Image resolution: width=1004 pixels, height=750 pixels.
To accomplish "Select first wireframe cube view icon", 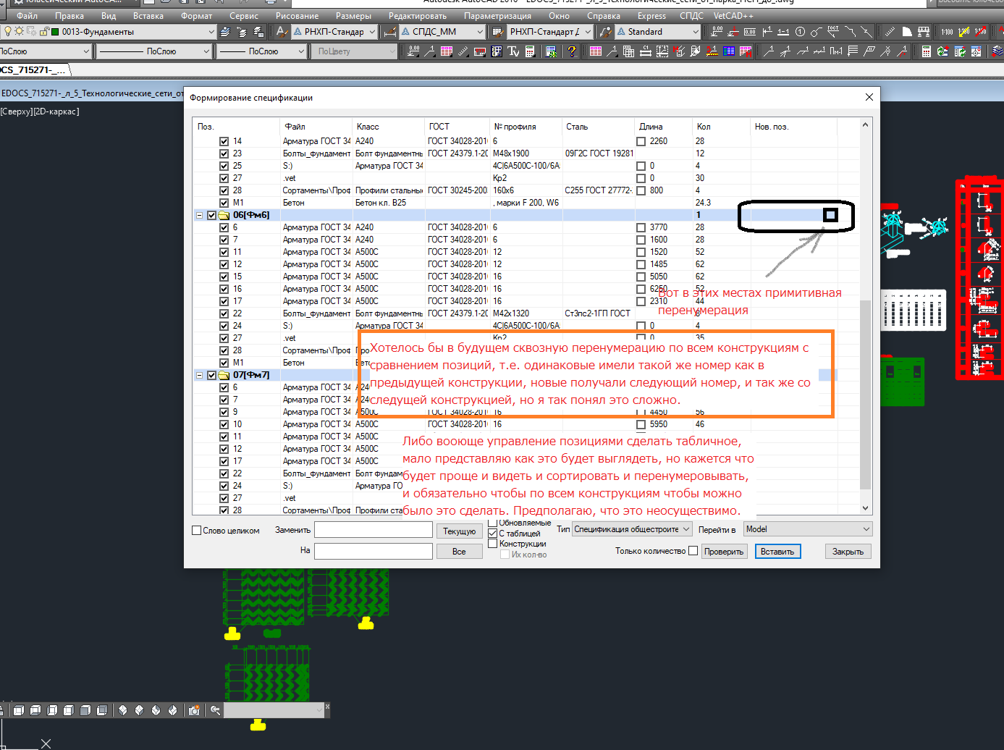I will pyautogui.click(x=19, y=710).
